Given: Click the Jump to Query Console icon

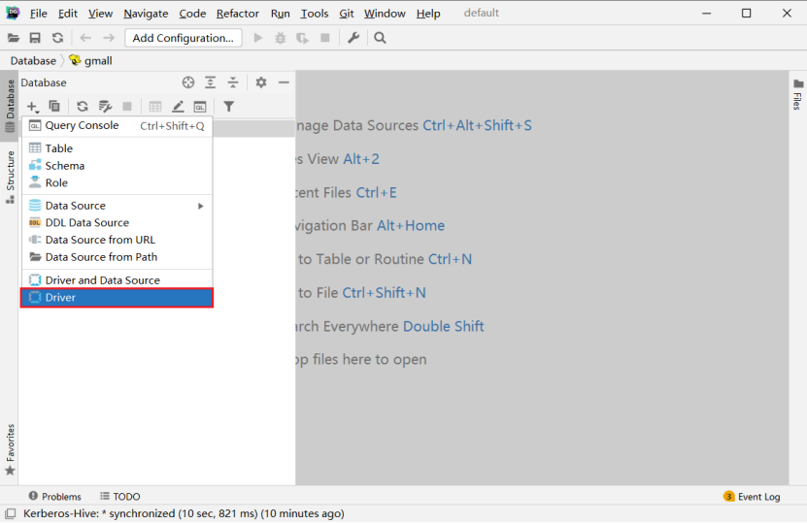Looking at the screenshot, I should (x=200, y=107).
